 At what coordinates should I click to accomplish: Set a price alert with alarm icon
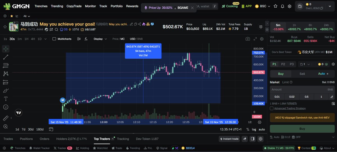pyautogui.click(x=261, y=27)
